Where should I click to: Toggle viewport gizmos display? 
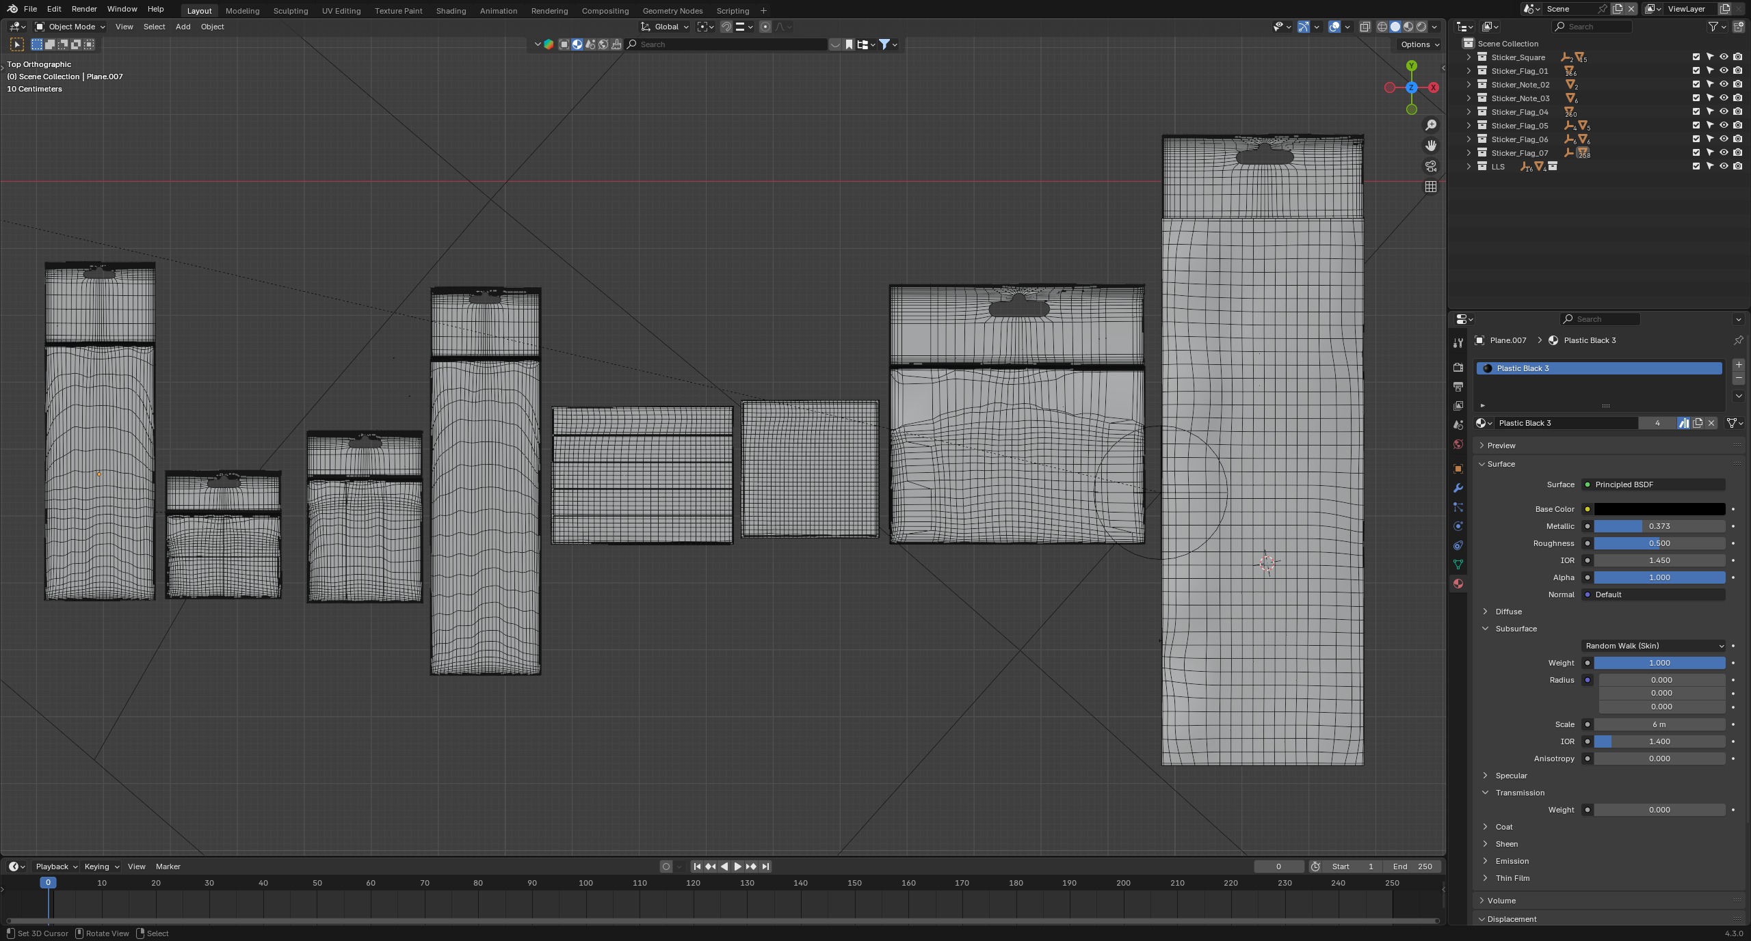[x=1304, y=27]
